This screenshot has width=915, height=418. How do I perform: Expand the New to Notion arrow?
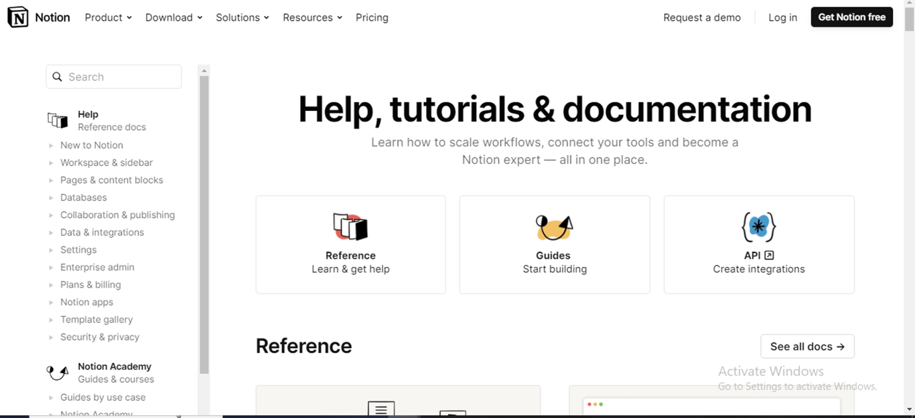click(x=51, y=145)
